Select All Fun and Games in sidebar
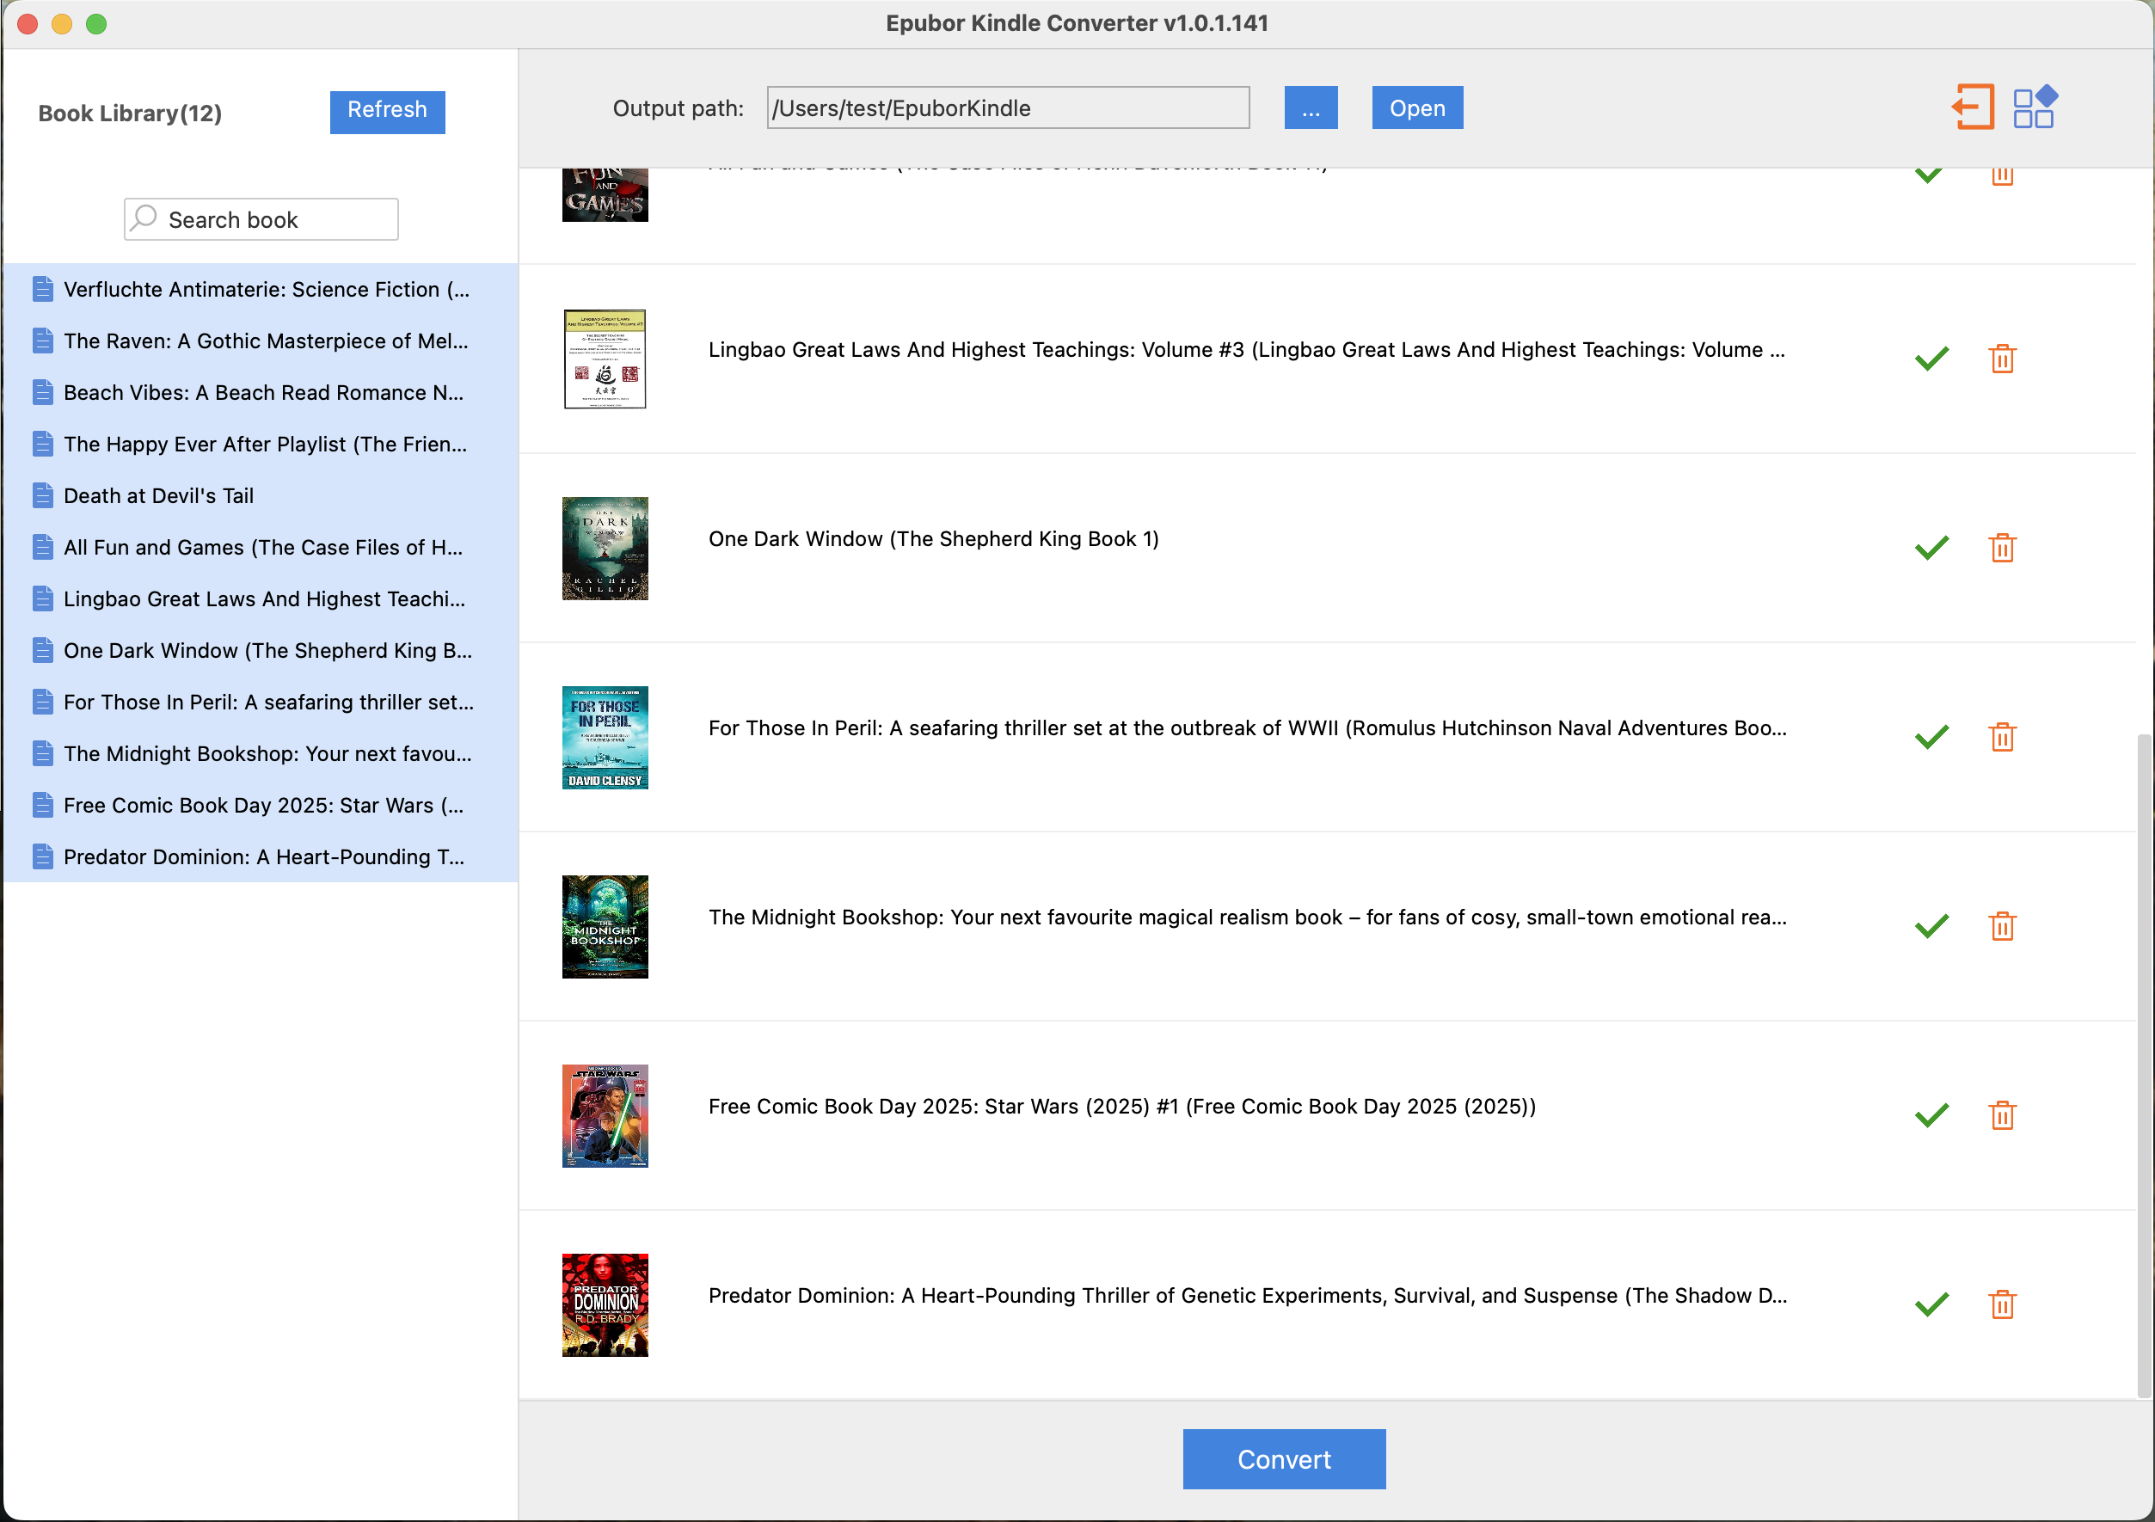2155x1522 pixels. pos(261,547)
